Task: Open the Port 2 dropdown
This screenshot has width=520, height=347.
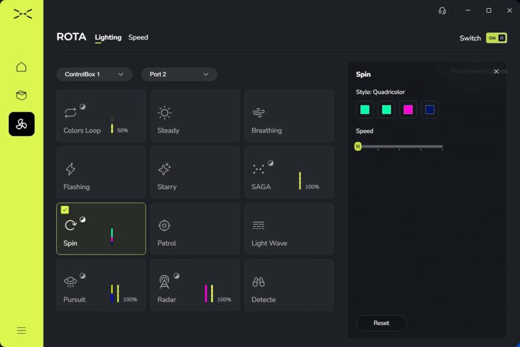Action: point(179,74)
